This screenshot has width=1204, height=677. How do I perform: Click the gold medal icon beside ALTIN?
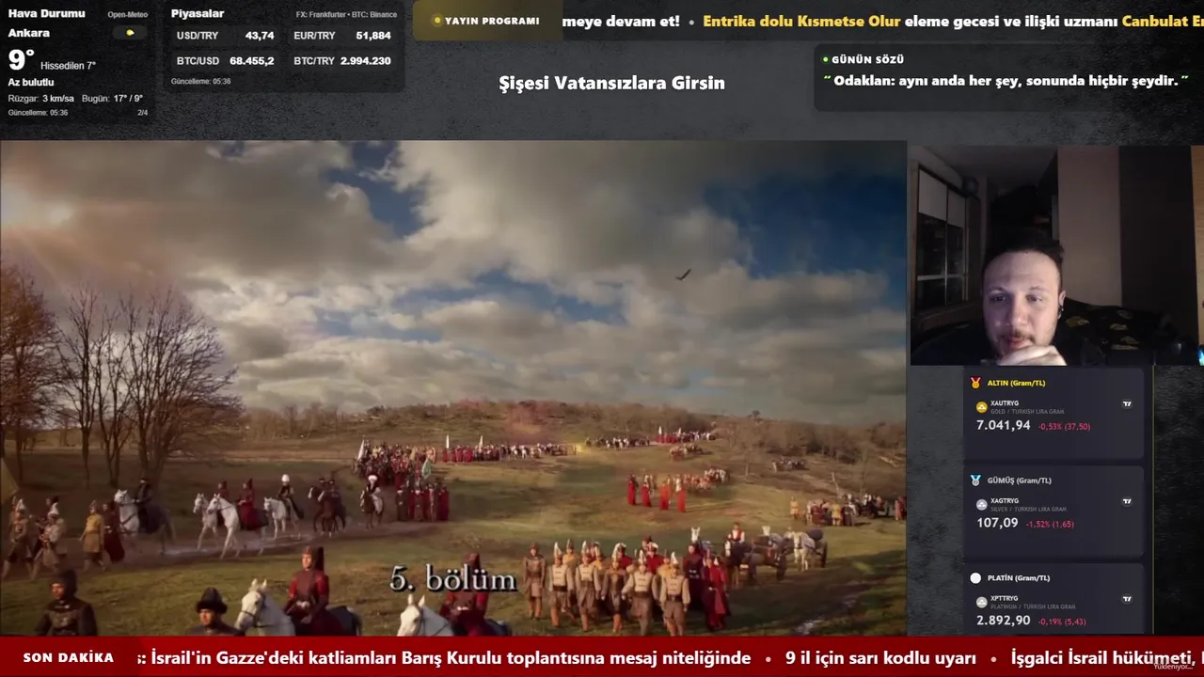point(975,383)
